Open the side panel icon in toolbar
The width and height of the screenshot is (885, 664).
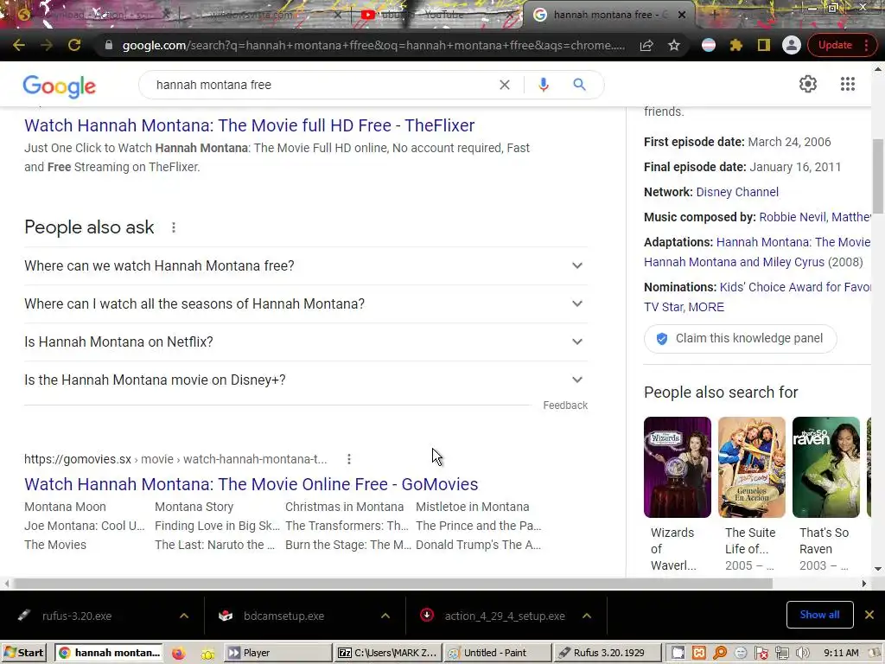[764, 45]
